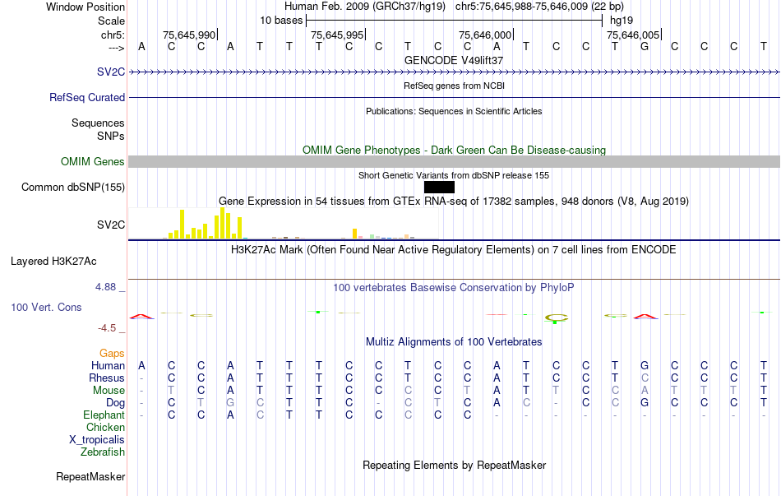Viewport: 781px width, 496px height.
Task: Click the GENCODE V49lift37 track title
Action: (x=454, y=60)
